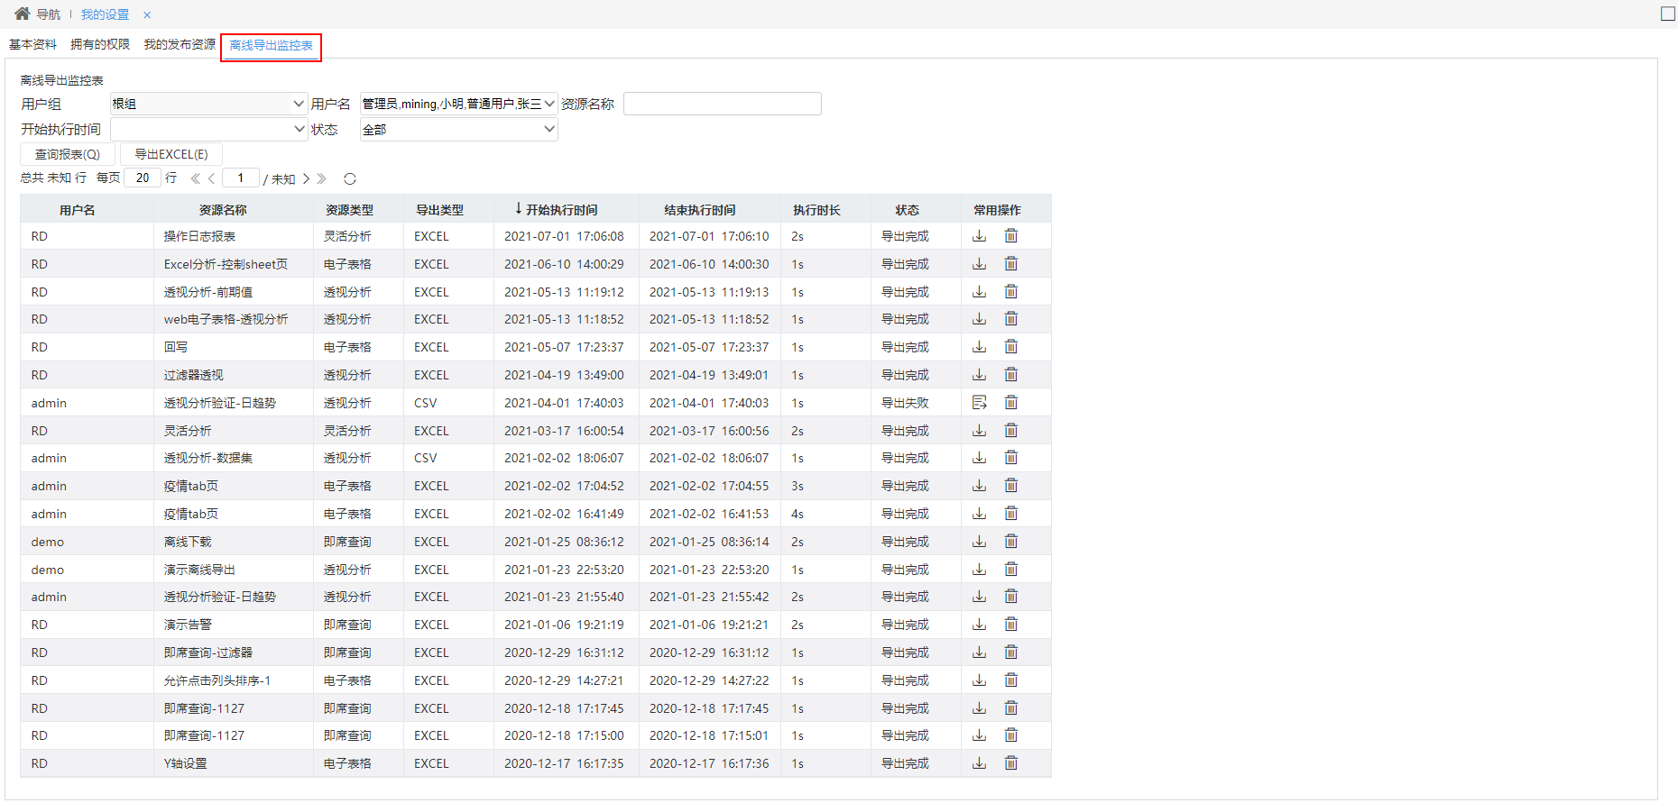Switch to the 基本资料 tab
Screen dimensions: 1678x803
33,44
